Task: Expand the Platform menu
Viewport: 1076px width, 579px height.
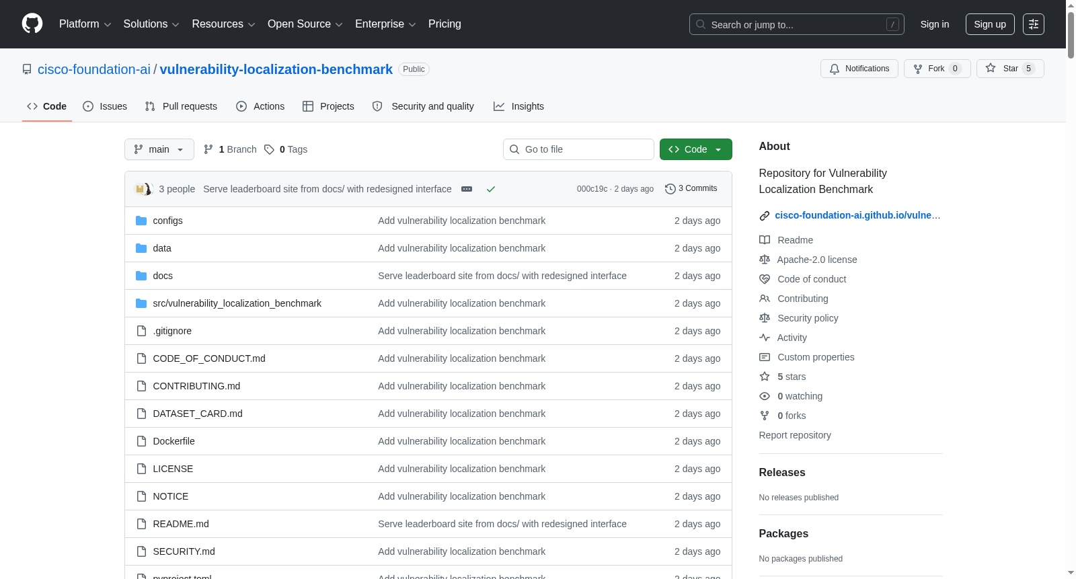Action: pyautogui.click(x=85, y=24)
